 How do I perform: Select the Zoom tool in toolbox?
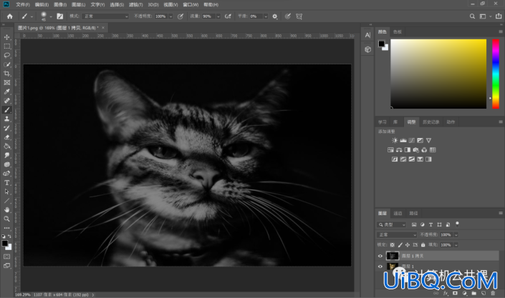coord(6,219)
